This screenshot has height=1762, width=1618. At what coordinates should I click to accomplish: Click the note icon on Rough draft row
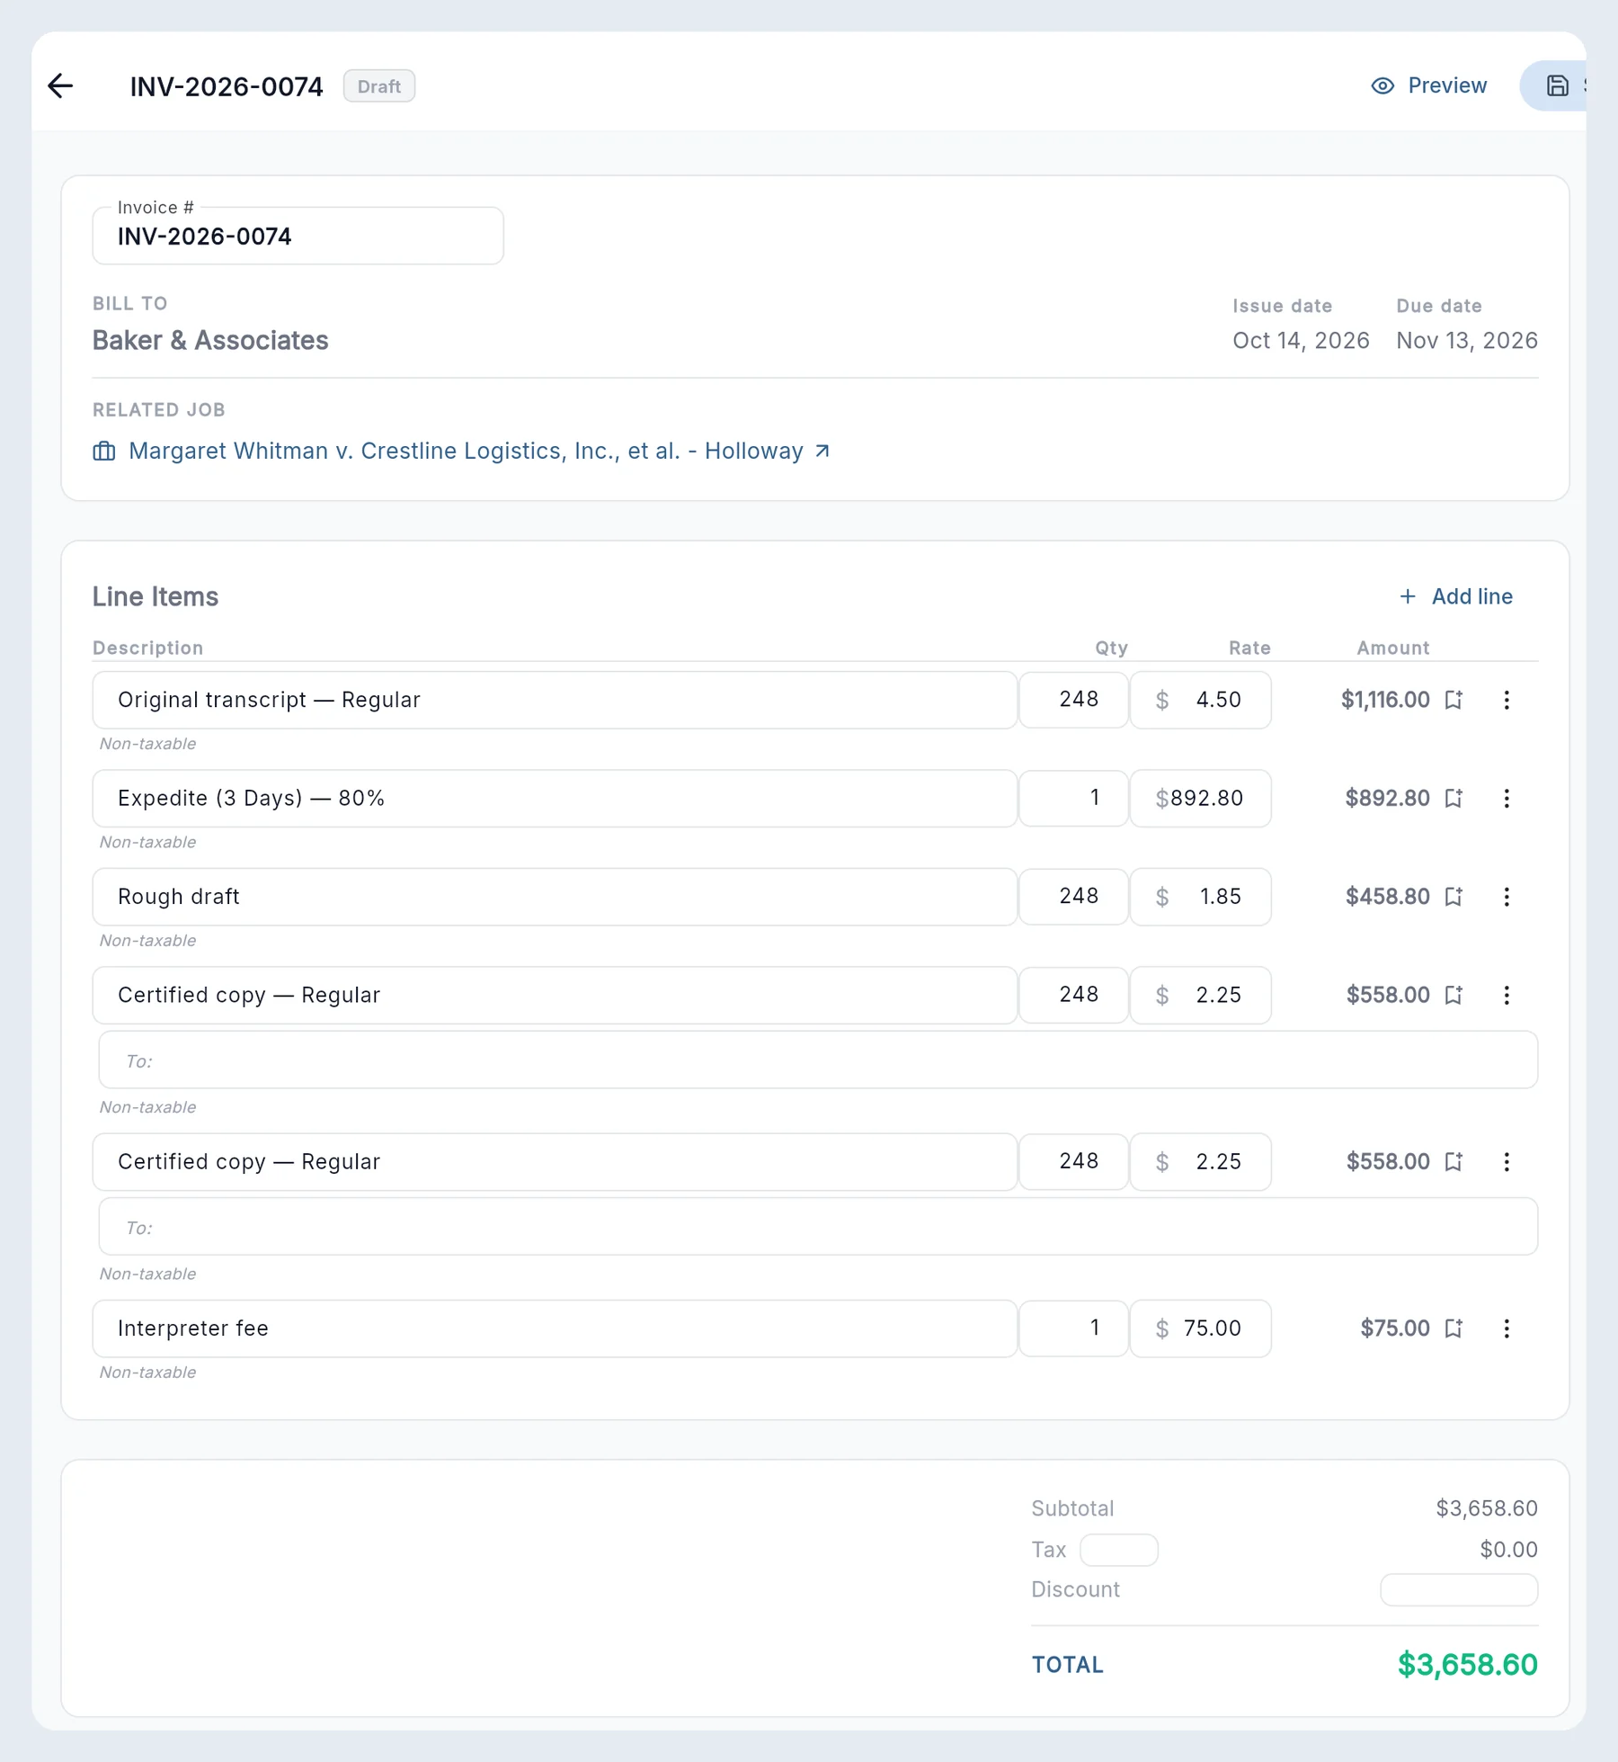pyautogui.click(x=1454, y=897)
